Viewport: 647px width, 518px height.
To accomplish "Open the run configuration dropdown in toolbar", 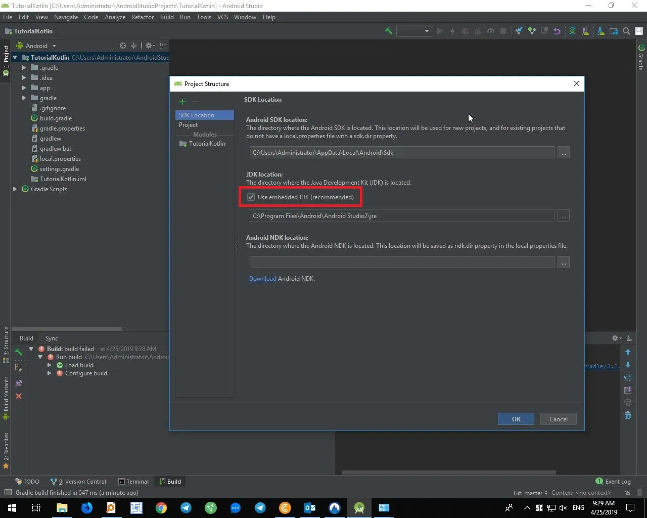I will [414, 31].
